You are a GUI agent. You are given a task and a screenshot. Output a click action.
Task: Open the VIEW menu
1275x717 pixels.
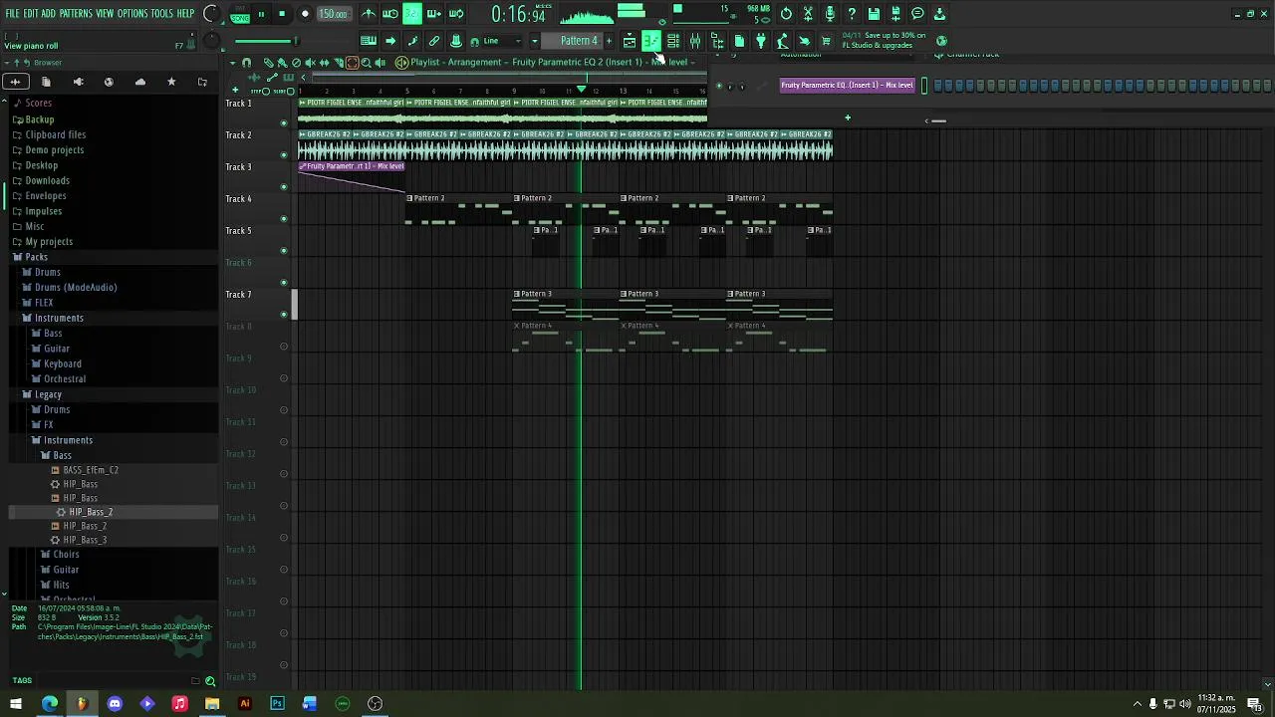click(x=105, y=13)
